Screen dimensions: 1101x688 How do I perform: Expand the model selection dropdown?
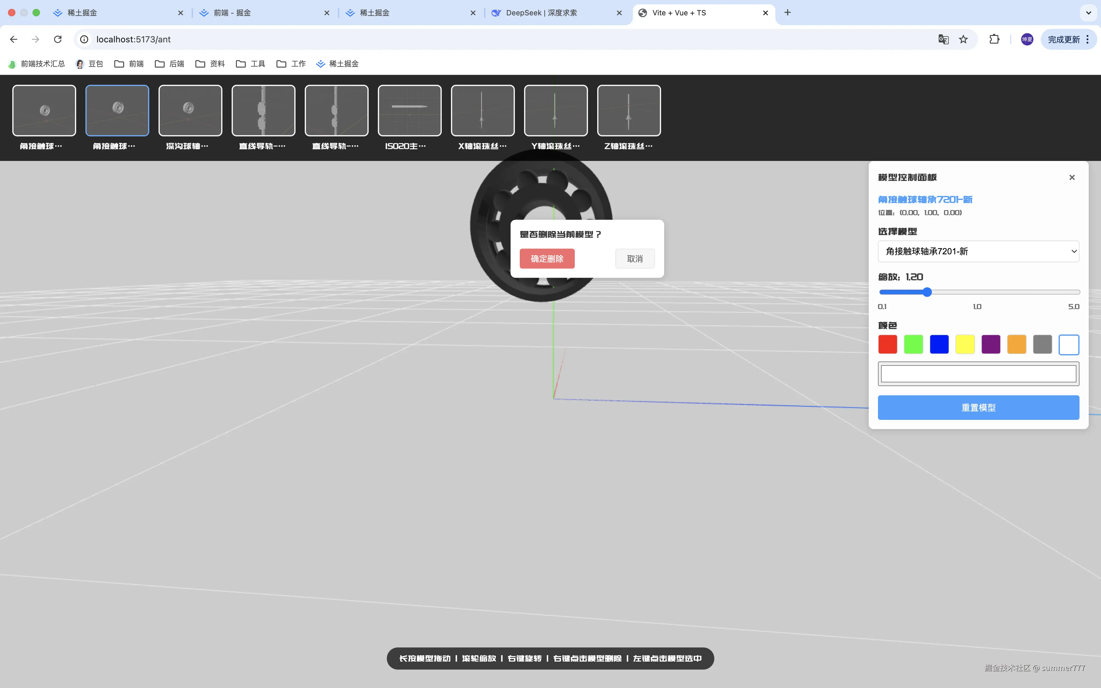tap(978, 252)
